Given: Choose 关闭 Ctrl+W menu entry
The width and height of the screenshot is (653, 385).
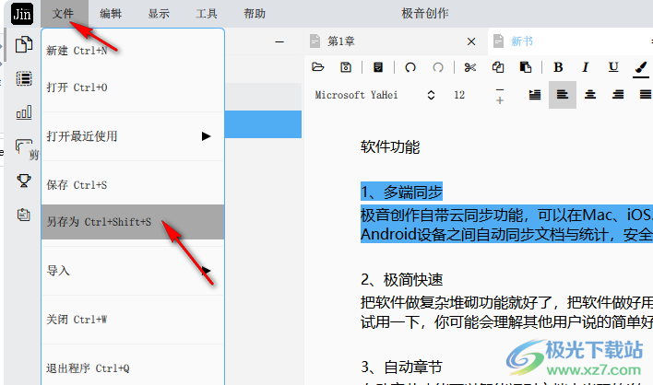Looking at the screenshot, I should [x=133, y=320].
